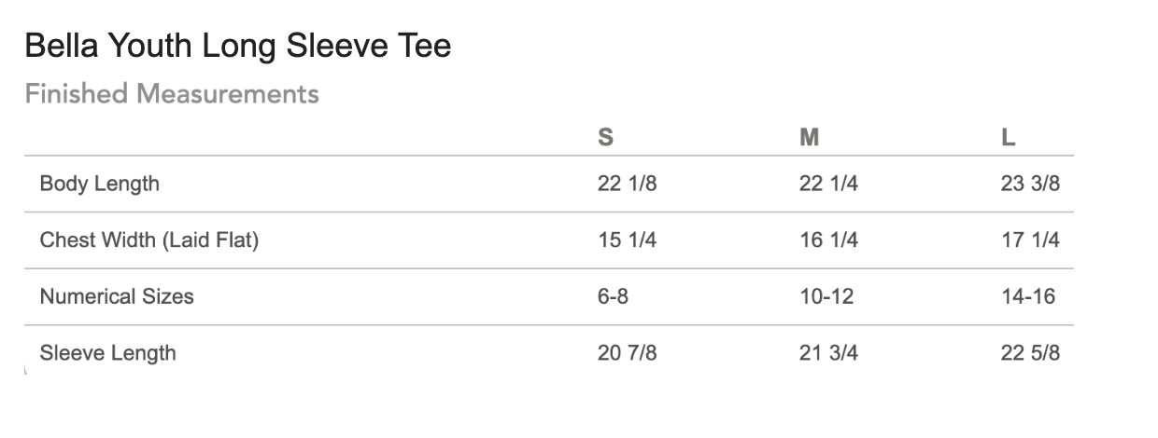The image size is (1158, 438).
Task: Click the Chest Width (Laid Flat) label
Action: point(148,240)
